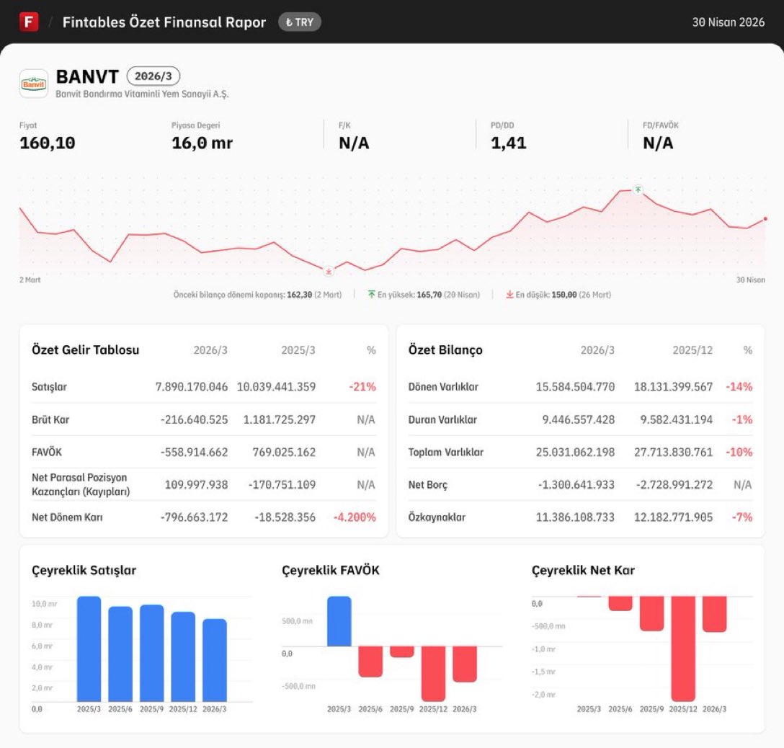Screen dimensions: 784x748
Task: Click the red Fintables F logo
Action: (x=29, y=22)
